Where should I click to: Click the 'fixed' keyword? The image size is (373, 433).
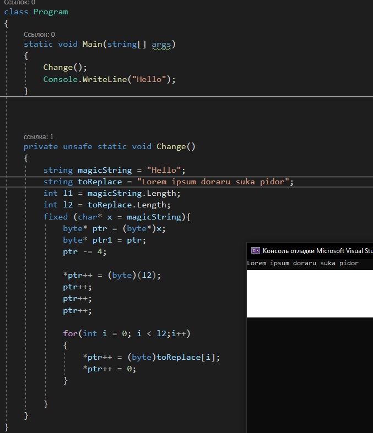click(x=56, y=217)
